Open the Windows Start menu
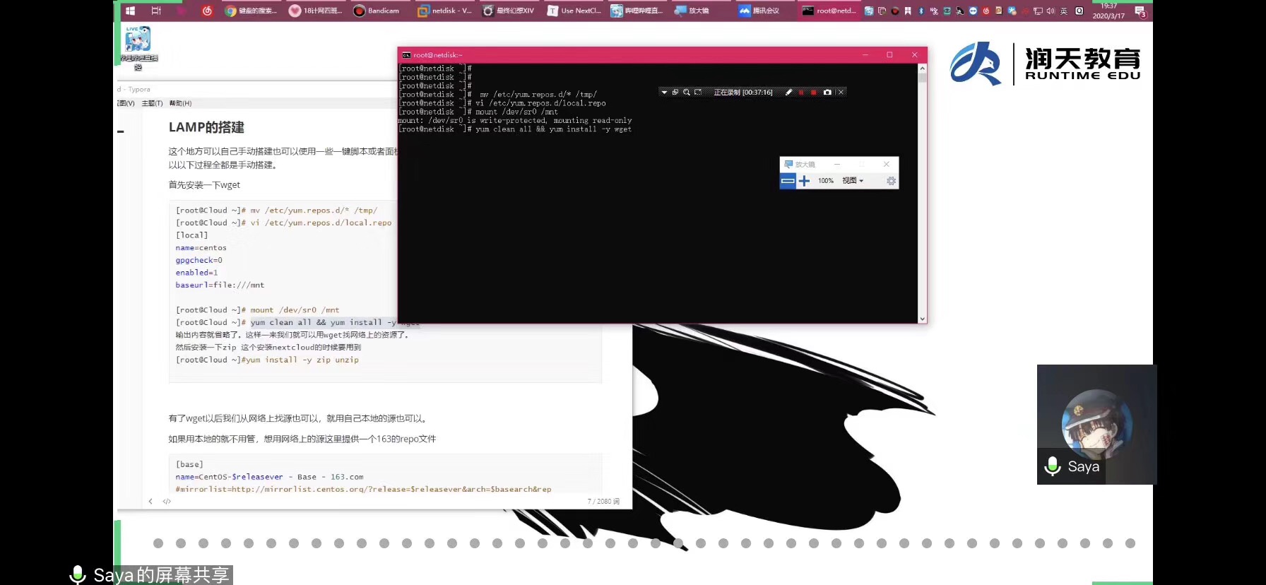The height and width of the screenshot is (585, 1266). point(130,11)
